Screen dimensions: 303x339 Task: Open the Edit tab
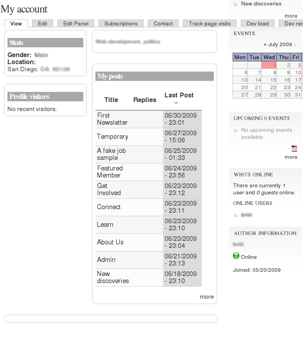pos(42,23)
